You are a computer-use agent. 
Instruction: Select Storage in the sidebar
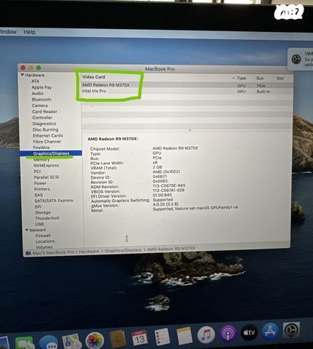[43, 212]
